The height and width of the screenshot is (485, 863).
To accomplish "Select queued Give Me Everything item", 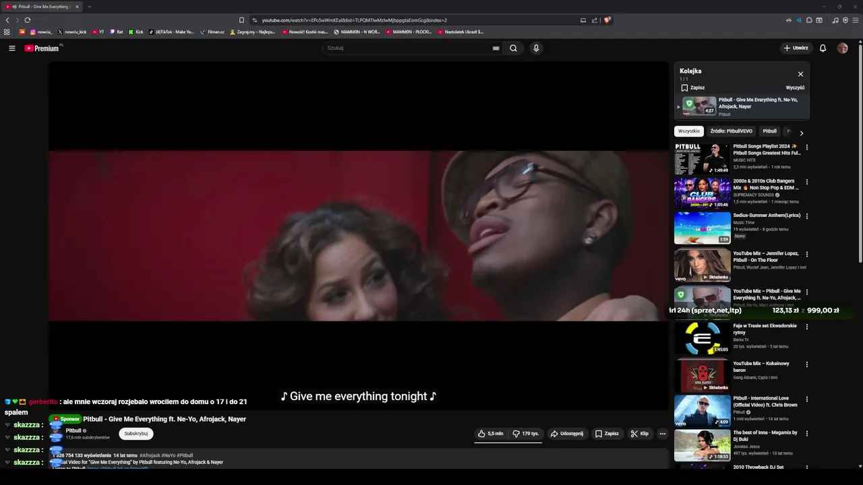I will pyautogui.click(x=742, y=106).
